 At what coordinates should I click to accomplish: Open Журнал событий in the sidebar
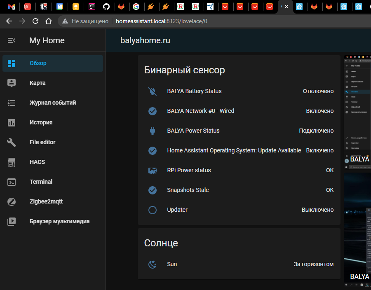(52, 103)
